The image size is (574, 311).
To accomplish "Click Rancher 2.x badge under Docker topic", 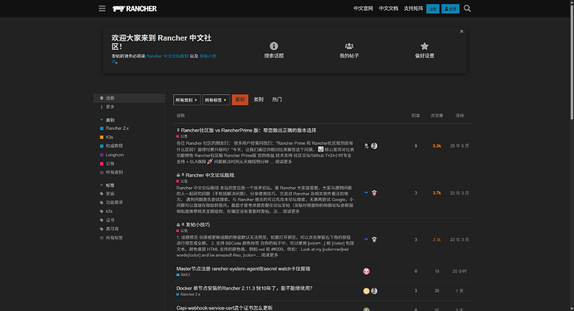I will (x=188, y=294).
